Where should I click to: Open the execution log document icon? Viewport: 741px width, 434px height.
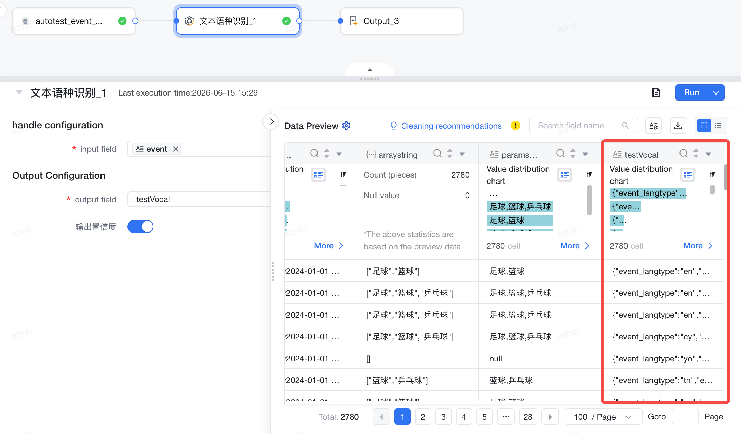(656, 92)
